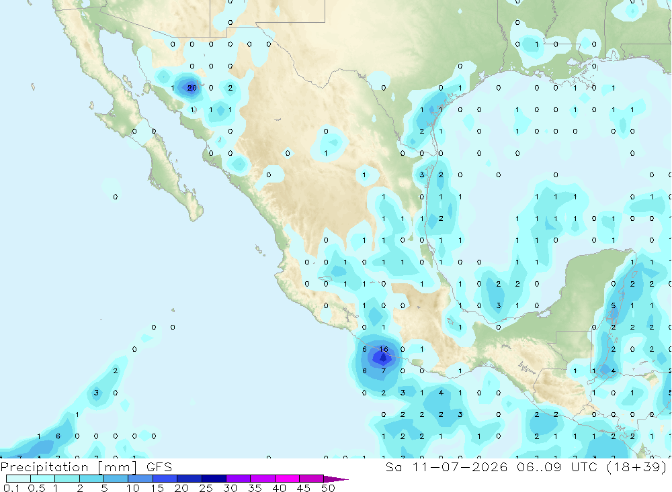672x492 pixels.
Task: Click the "06..09 UTC" time text
Action: [x=556, y=466]
